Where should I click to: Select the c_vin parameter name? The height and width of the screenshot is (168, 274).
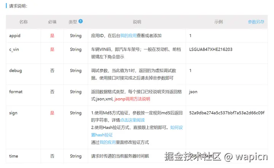tap(14, 50)
